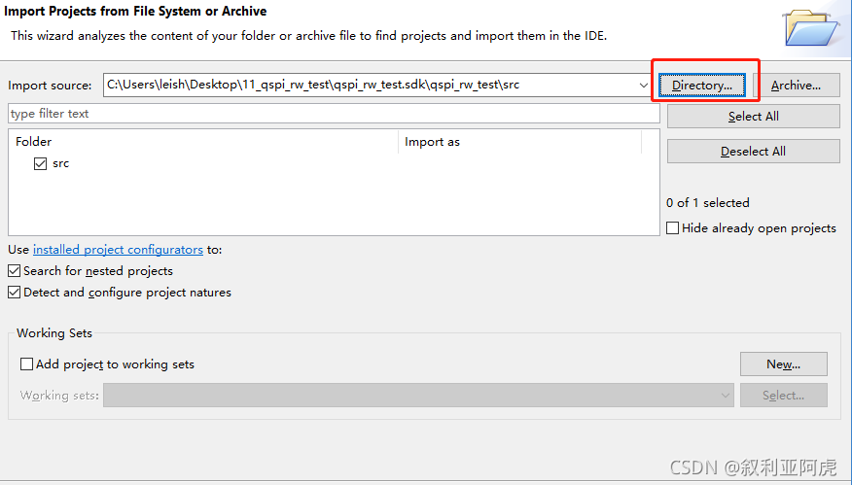Image resolution: width=852 pixels, height=485 pixels.
Task: Toggle Hide already open projects
Action: 673,228
